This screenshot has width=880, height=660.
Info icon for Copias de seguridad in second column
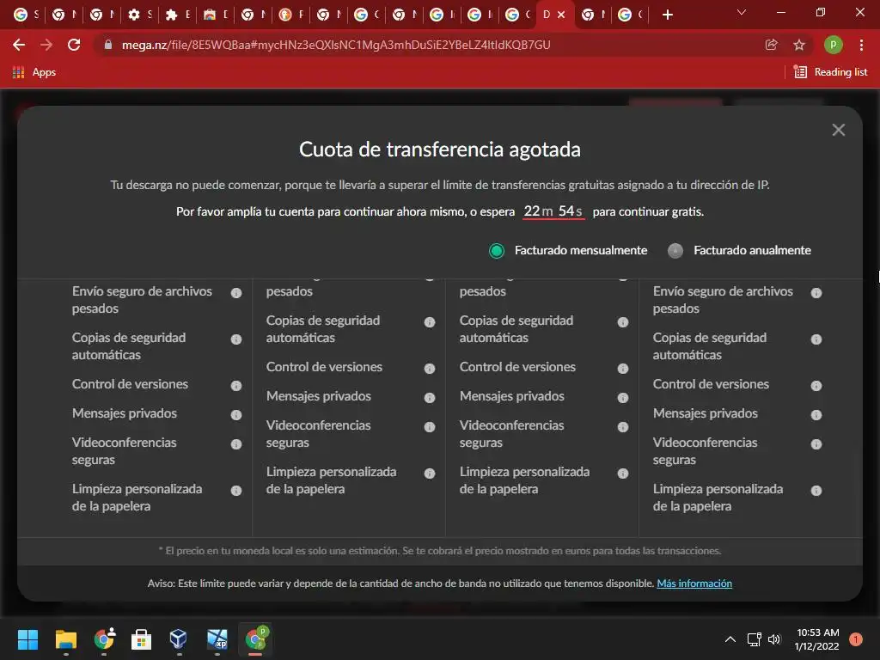tap(430, 322)
